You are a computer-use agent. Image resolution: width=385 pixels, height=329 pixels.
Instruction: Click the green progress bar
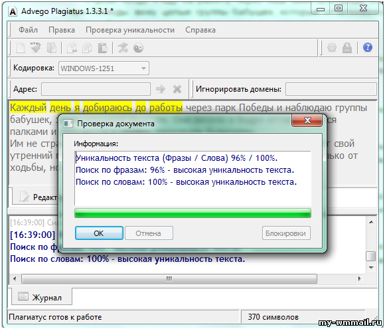193,213
